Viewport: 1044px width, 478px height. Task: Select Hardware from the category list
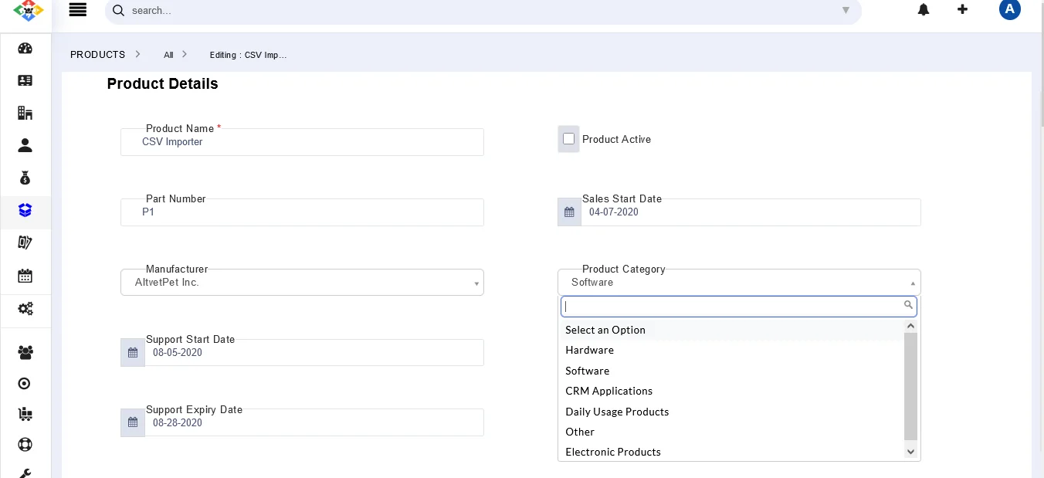point(589,350)
